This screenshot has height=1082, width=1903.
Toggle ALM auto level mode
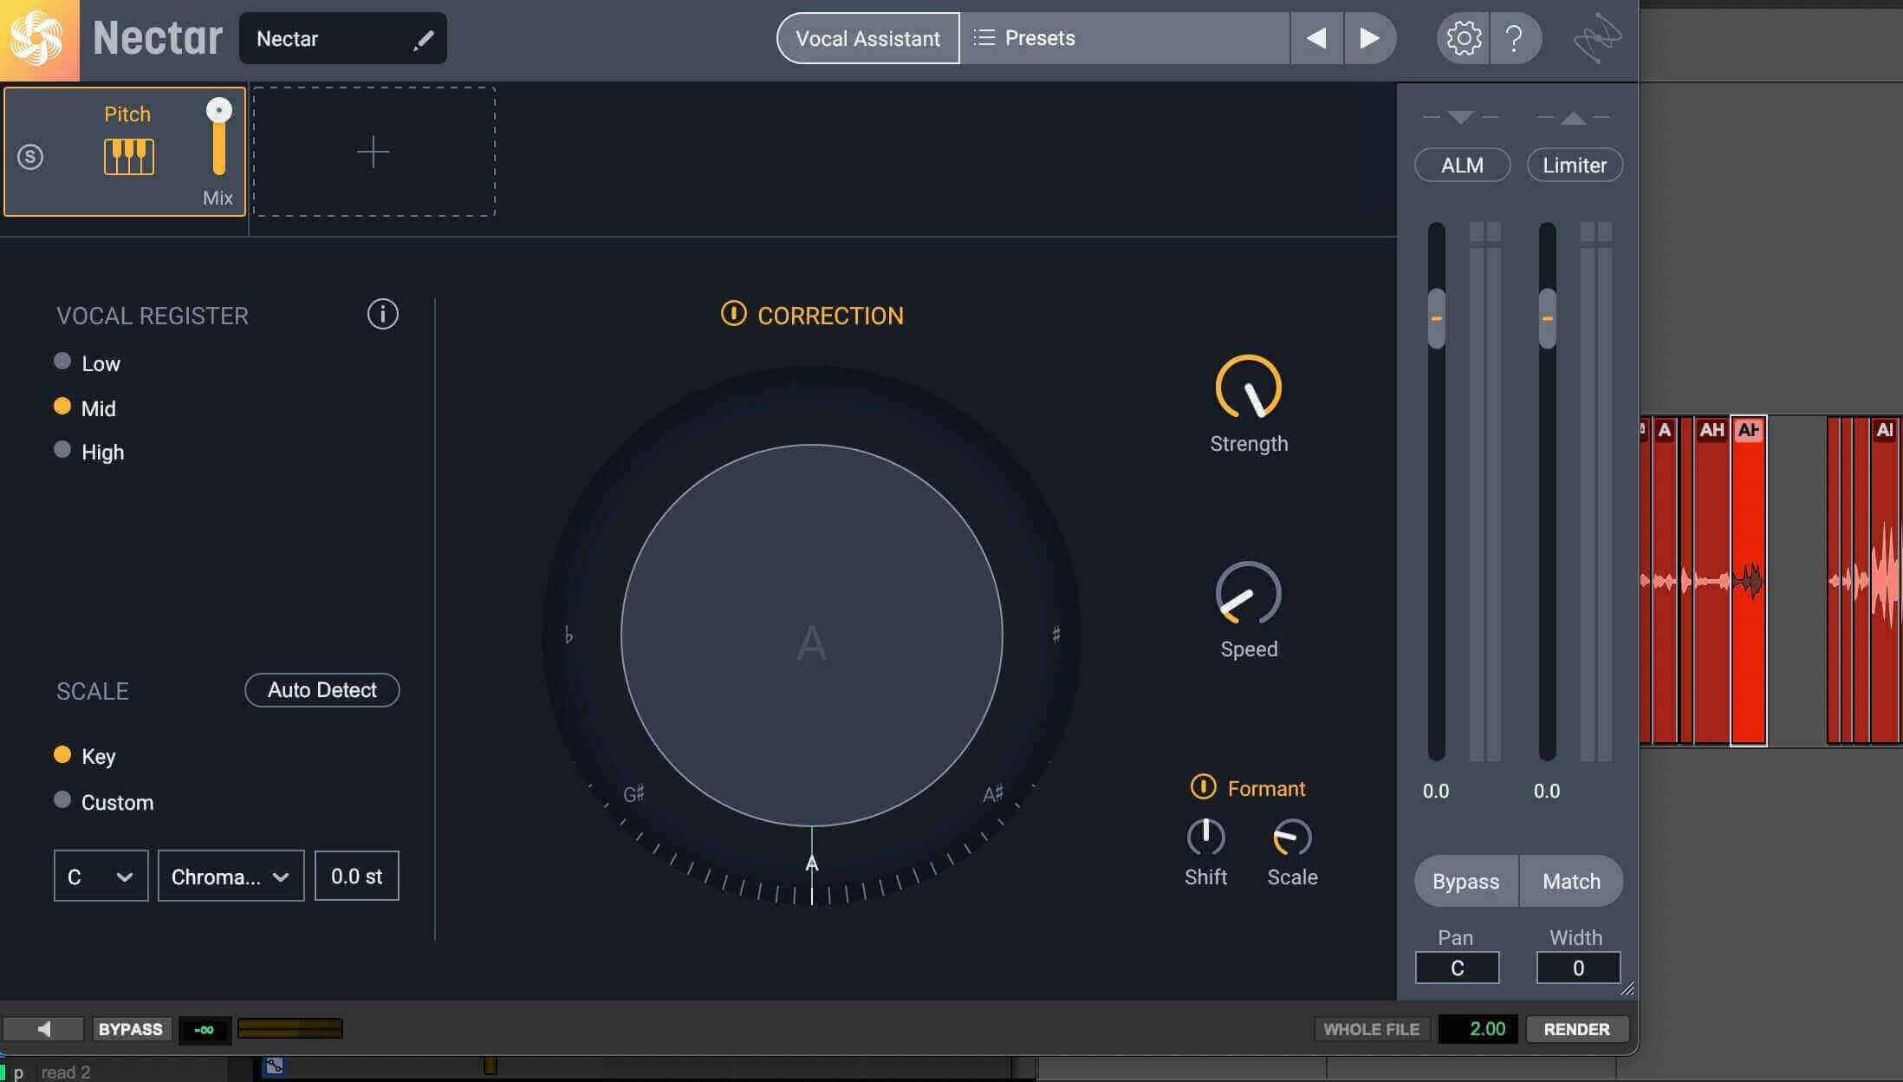(x=1462, y=165)
